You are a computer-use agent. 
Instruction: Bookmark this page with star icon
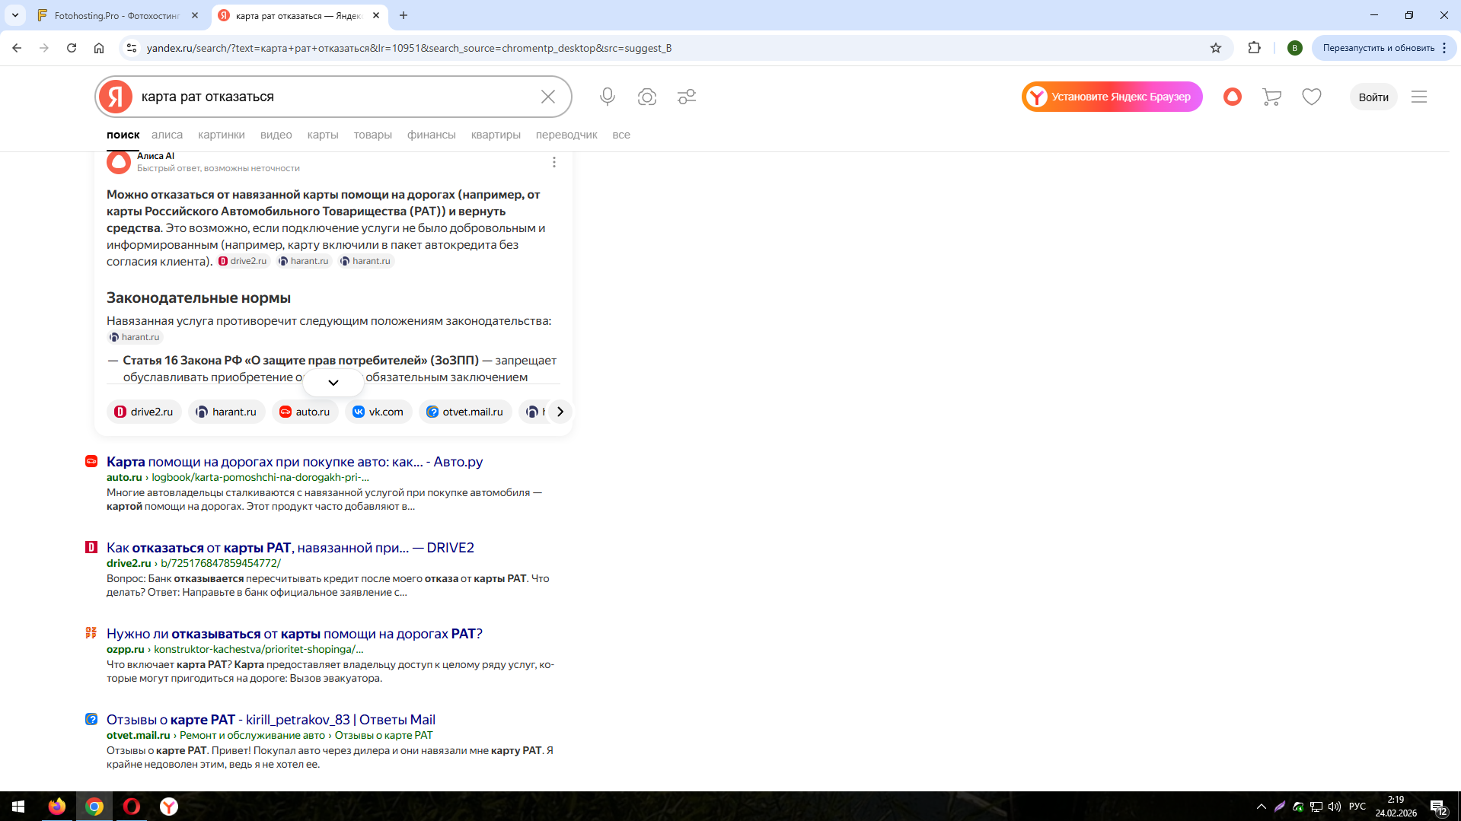pyautogui.click(x=1216, y=48)
